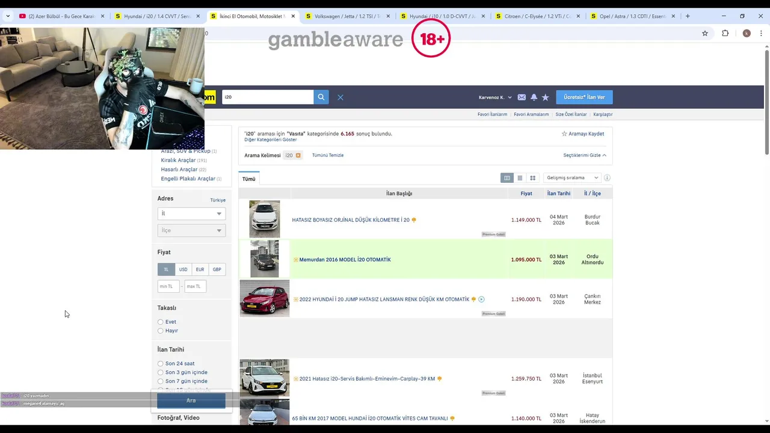Select Son 7 gün içinde option

[161, 381]
